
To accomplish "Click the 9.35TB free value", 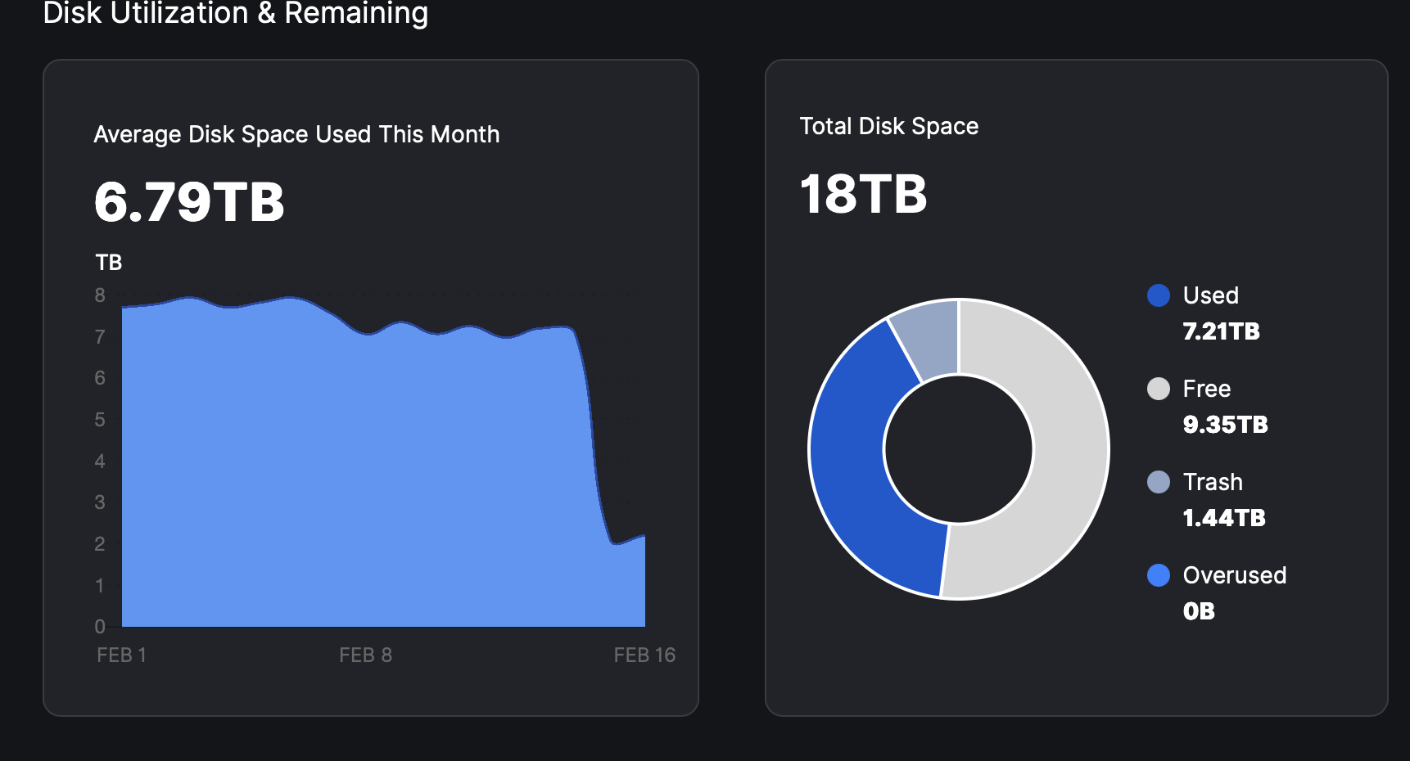I will tap(1225, 425).
